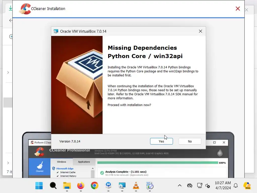257x193 pixels.
Task: Click the circled plus icon in background window
Action: (x=11, y=36)
